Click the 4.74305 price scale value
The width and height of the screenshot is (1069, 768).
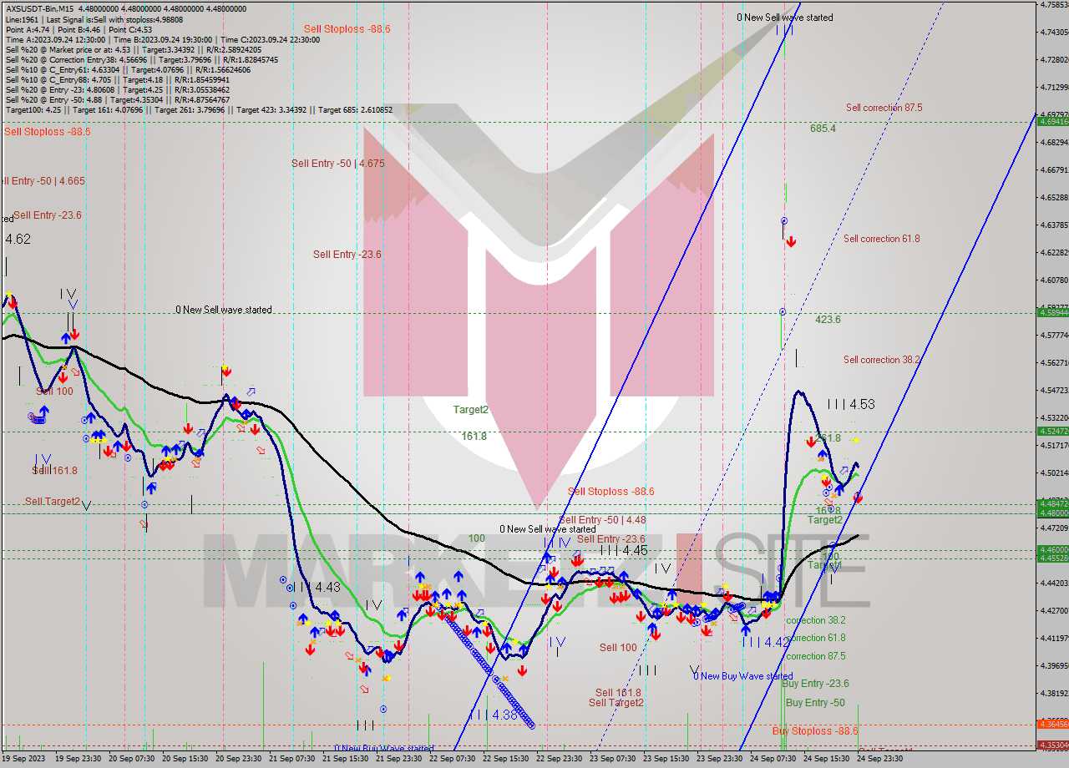click(x=1055, y=32)
